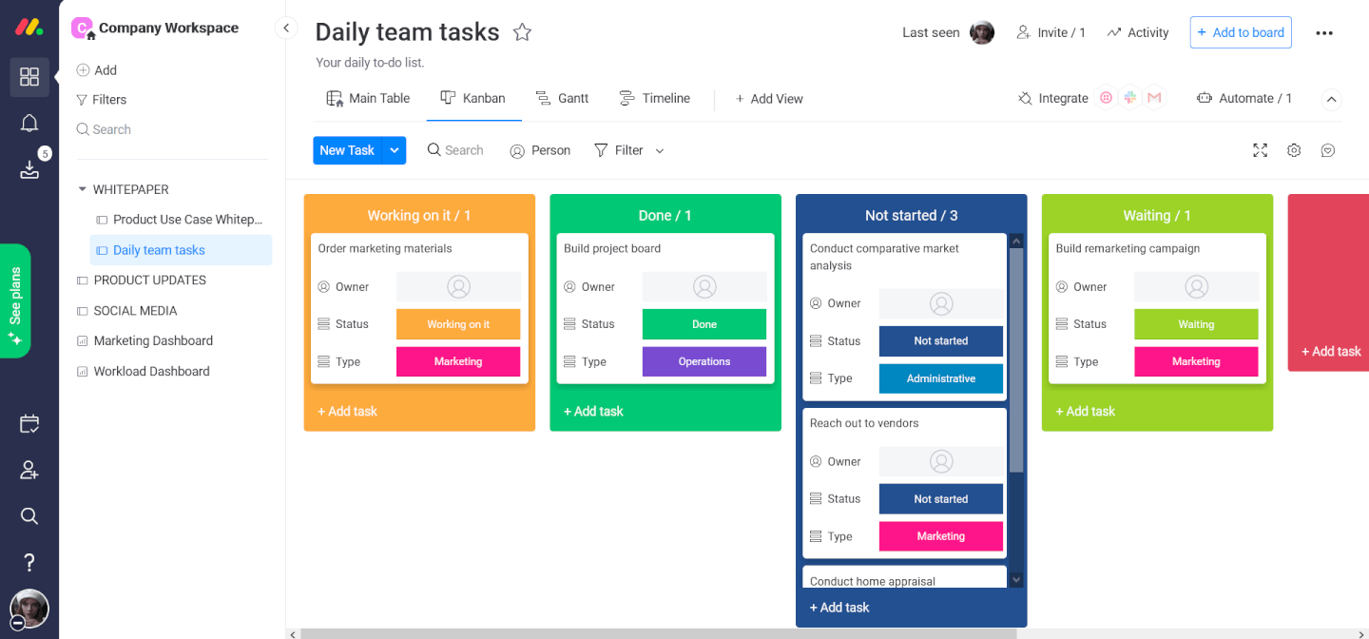1369x639 pixels.
Task: Switch to the Gantt view
Action: point(563,97)
